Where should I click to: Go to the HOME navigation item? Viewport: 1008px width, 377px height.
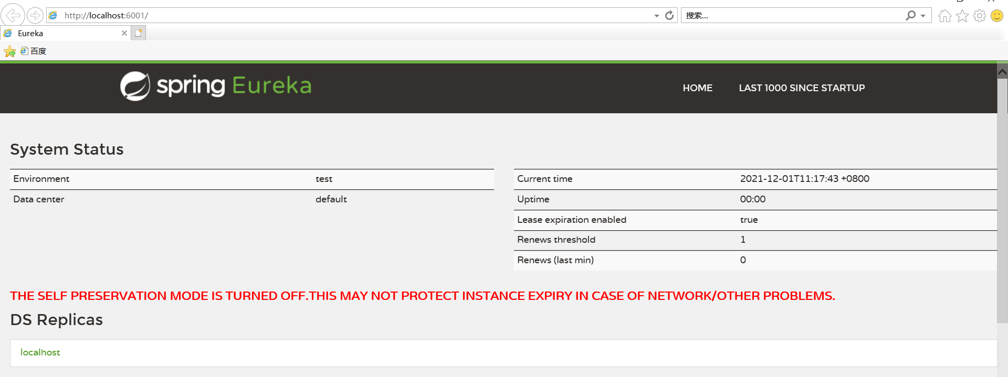tap(697, 88)
